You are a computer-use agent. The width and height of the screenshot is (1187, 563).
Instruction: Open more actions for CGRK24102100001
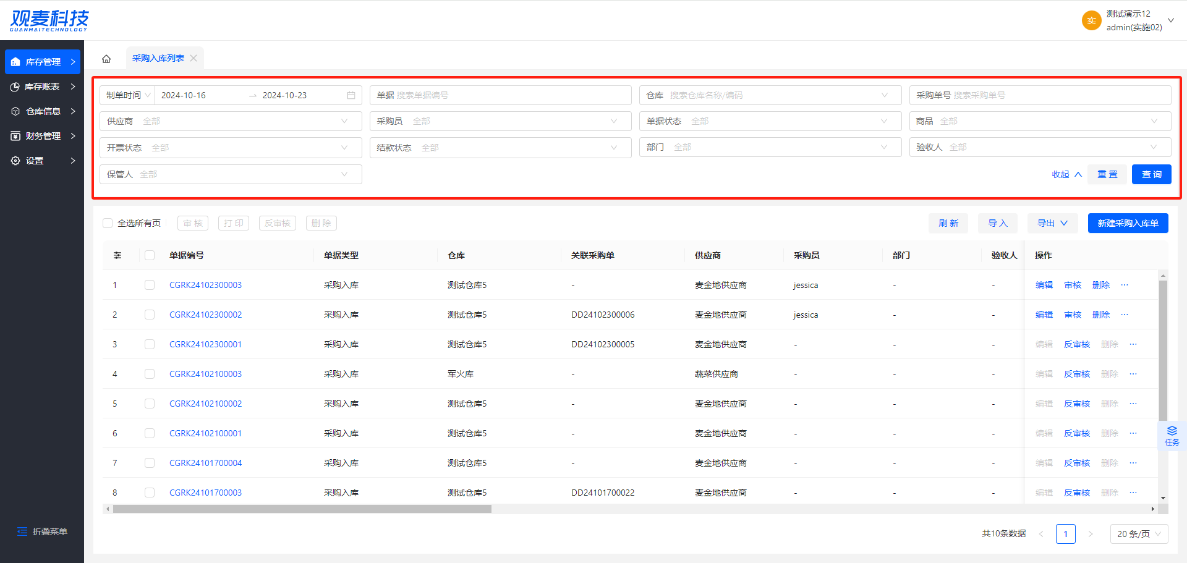[1133, 433]
